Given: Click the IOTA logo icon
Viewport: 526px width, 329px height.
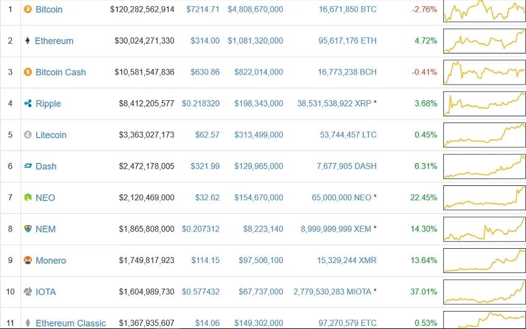Looking at the screenshot, I should (x=27, y=292).
